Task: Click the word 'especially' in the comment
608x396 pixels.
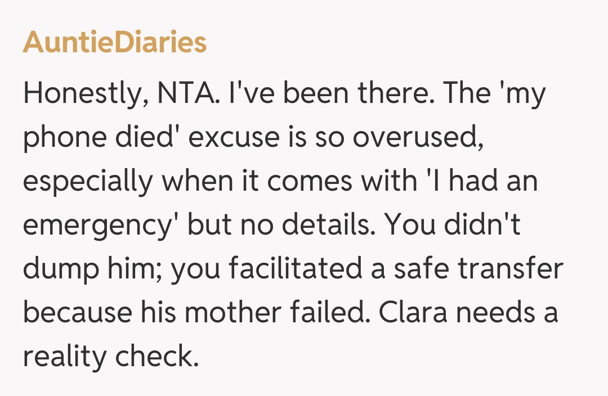Action: 83,182
